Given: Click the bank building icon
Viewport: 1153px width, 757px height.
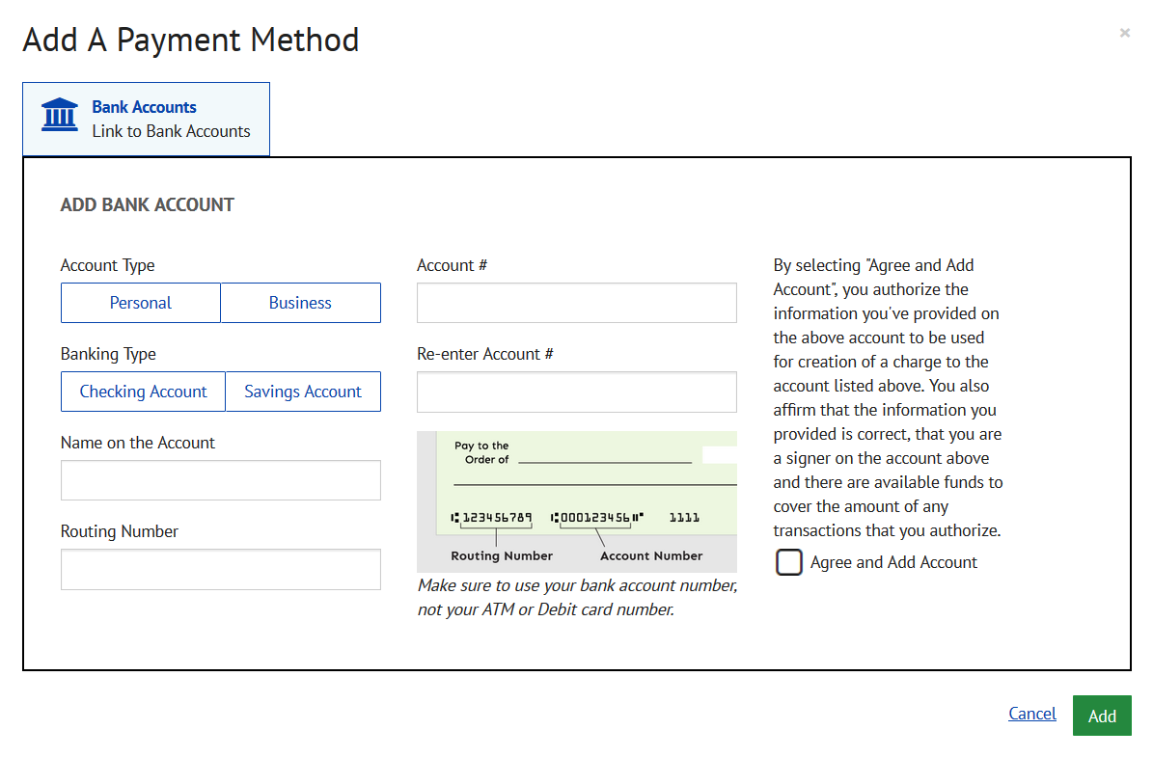Looking at the screenshot, I should (x=60, y=115).
